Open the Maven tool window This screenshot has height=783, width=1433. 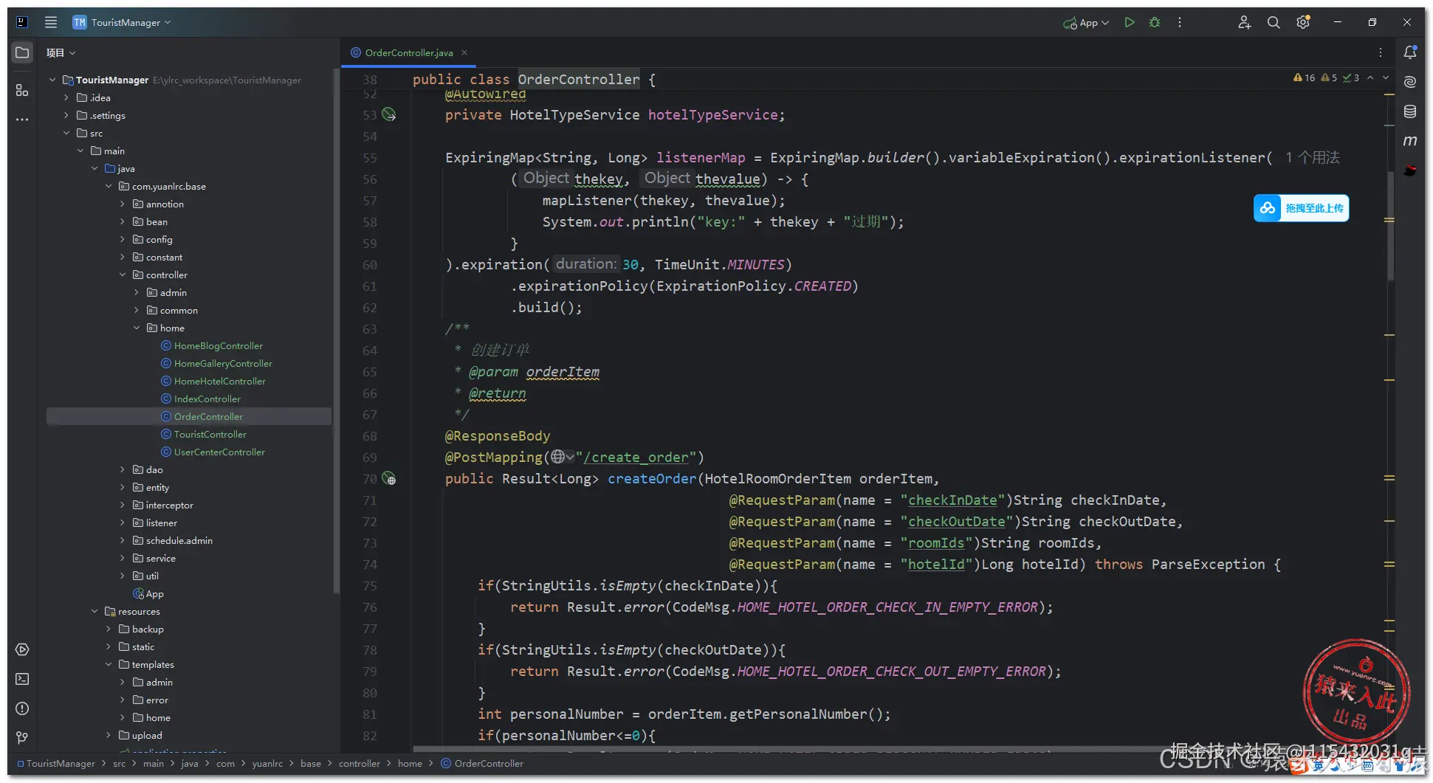pyautogui.click(x=1410, y=140)
